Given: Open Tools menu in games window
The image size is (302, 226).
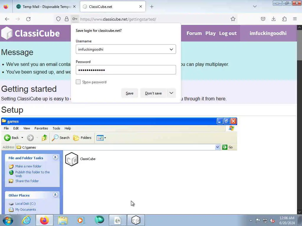Looking at the screenshot, I should [x=56, y=128].
